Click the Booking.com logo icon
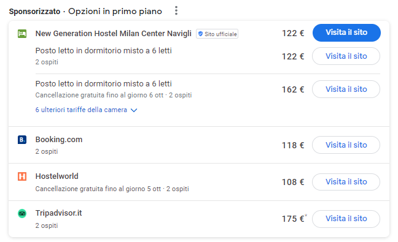 (22, 140)
